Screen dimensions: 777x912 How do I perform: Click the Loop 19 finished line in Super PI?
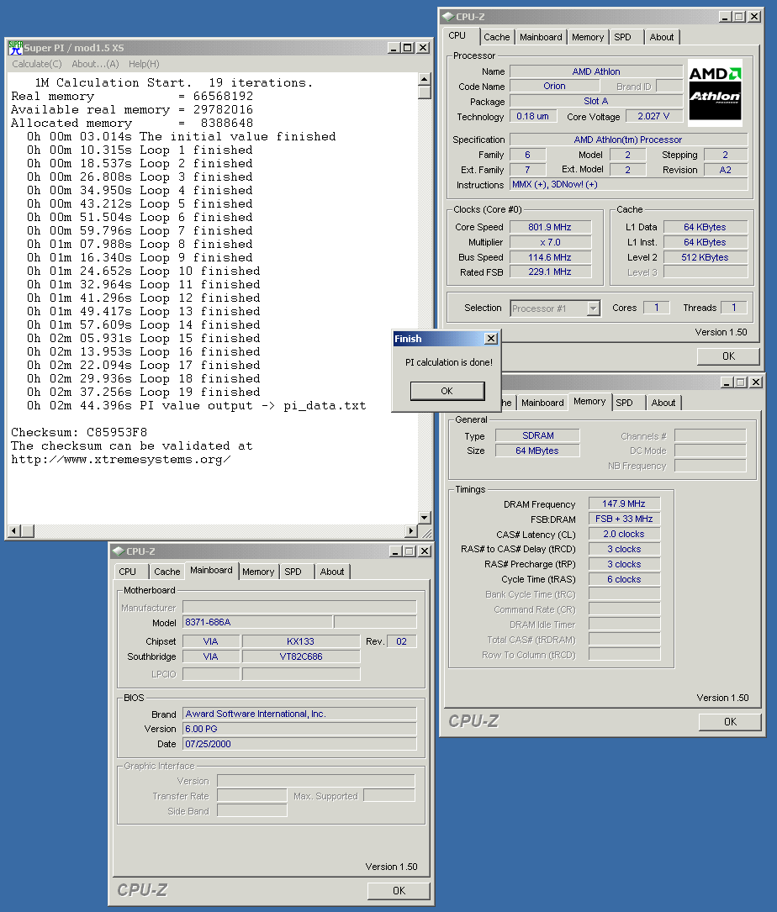(143, 392)
